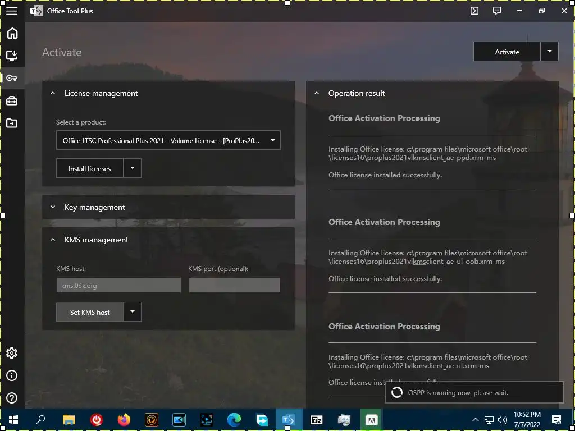Open 7-Zip from the taskbar
Viewport: 575px width, 431px height.
tap(317, 420)
